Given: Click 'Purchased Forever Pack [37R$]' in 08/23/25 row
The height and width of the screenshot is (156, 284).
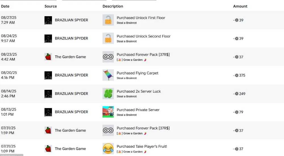Looking at the screenshot, I should tap(143, 55).
